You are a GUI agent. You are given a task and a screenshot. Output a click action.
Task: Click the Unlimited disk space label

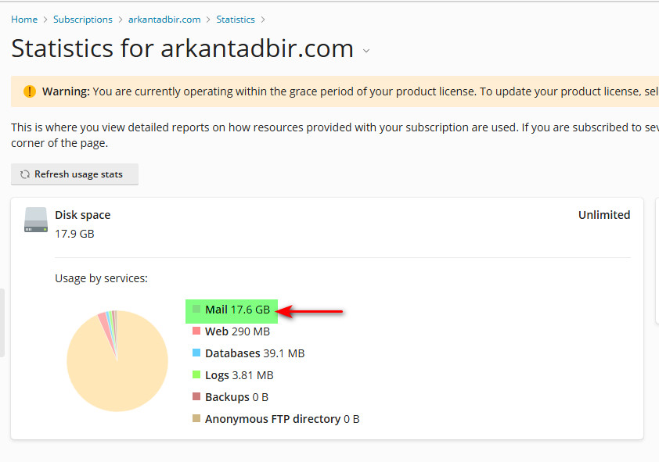coord(603,215)
